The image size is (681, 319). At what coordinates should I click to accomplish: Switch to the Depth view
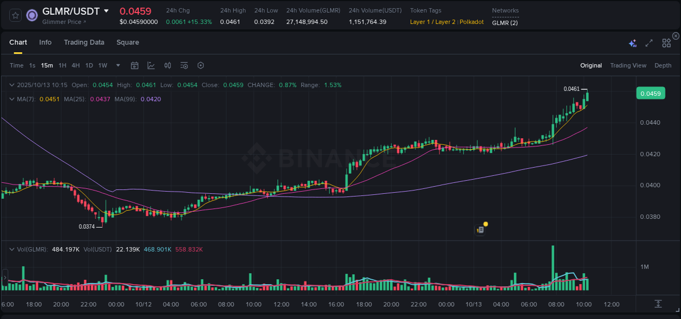point(663,65)
